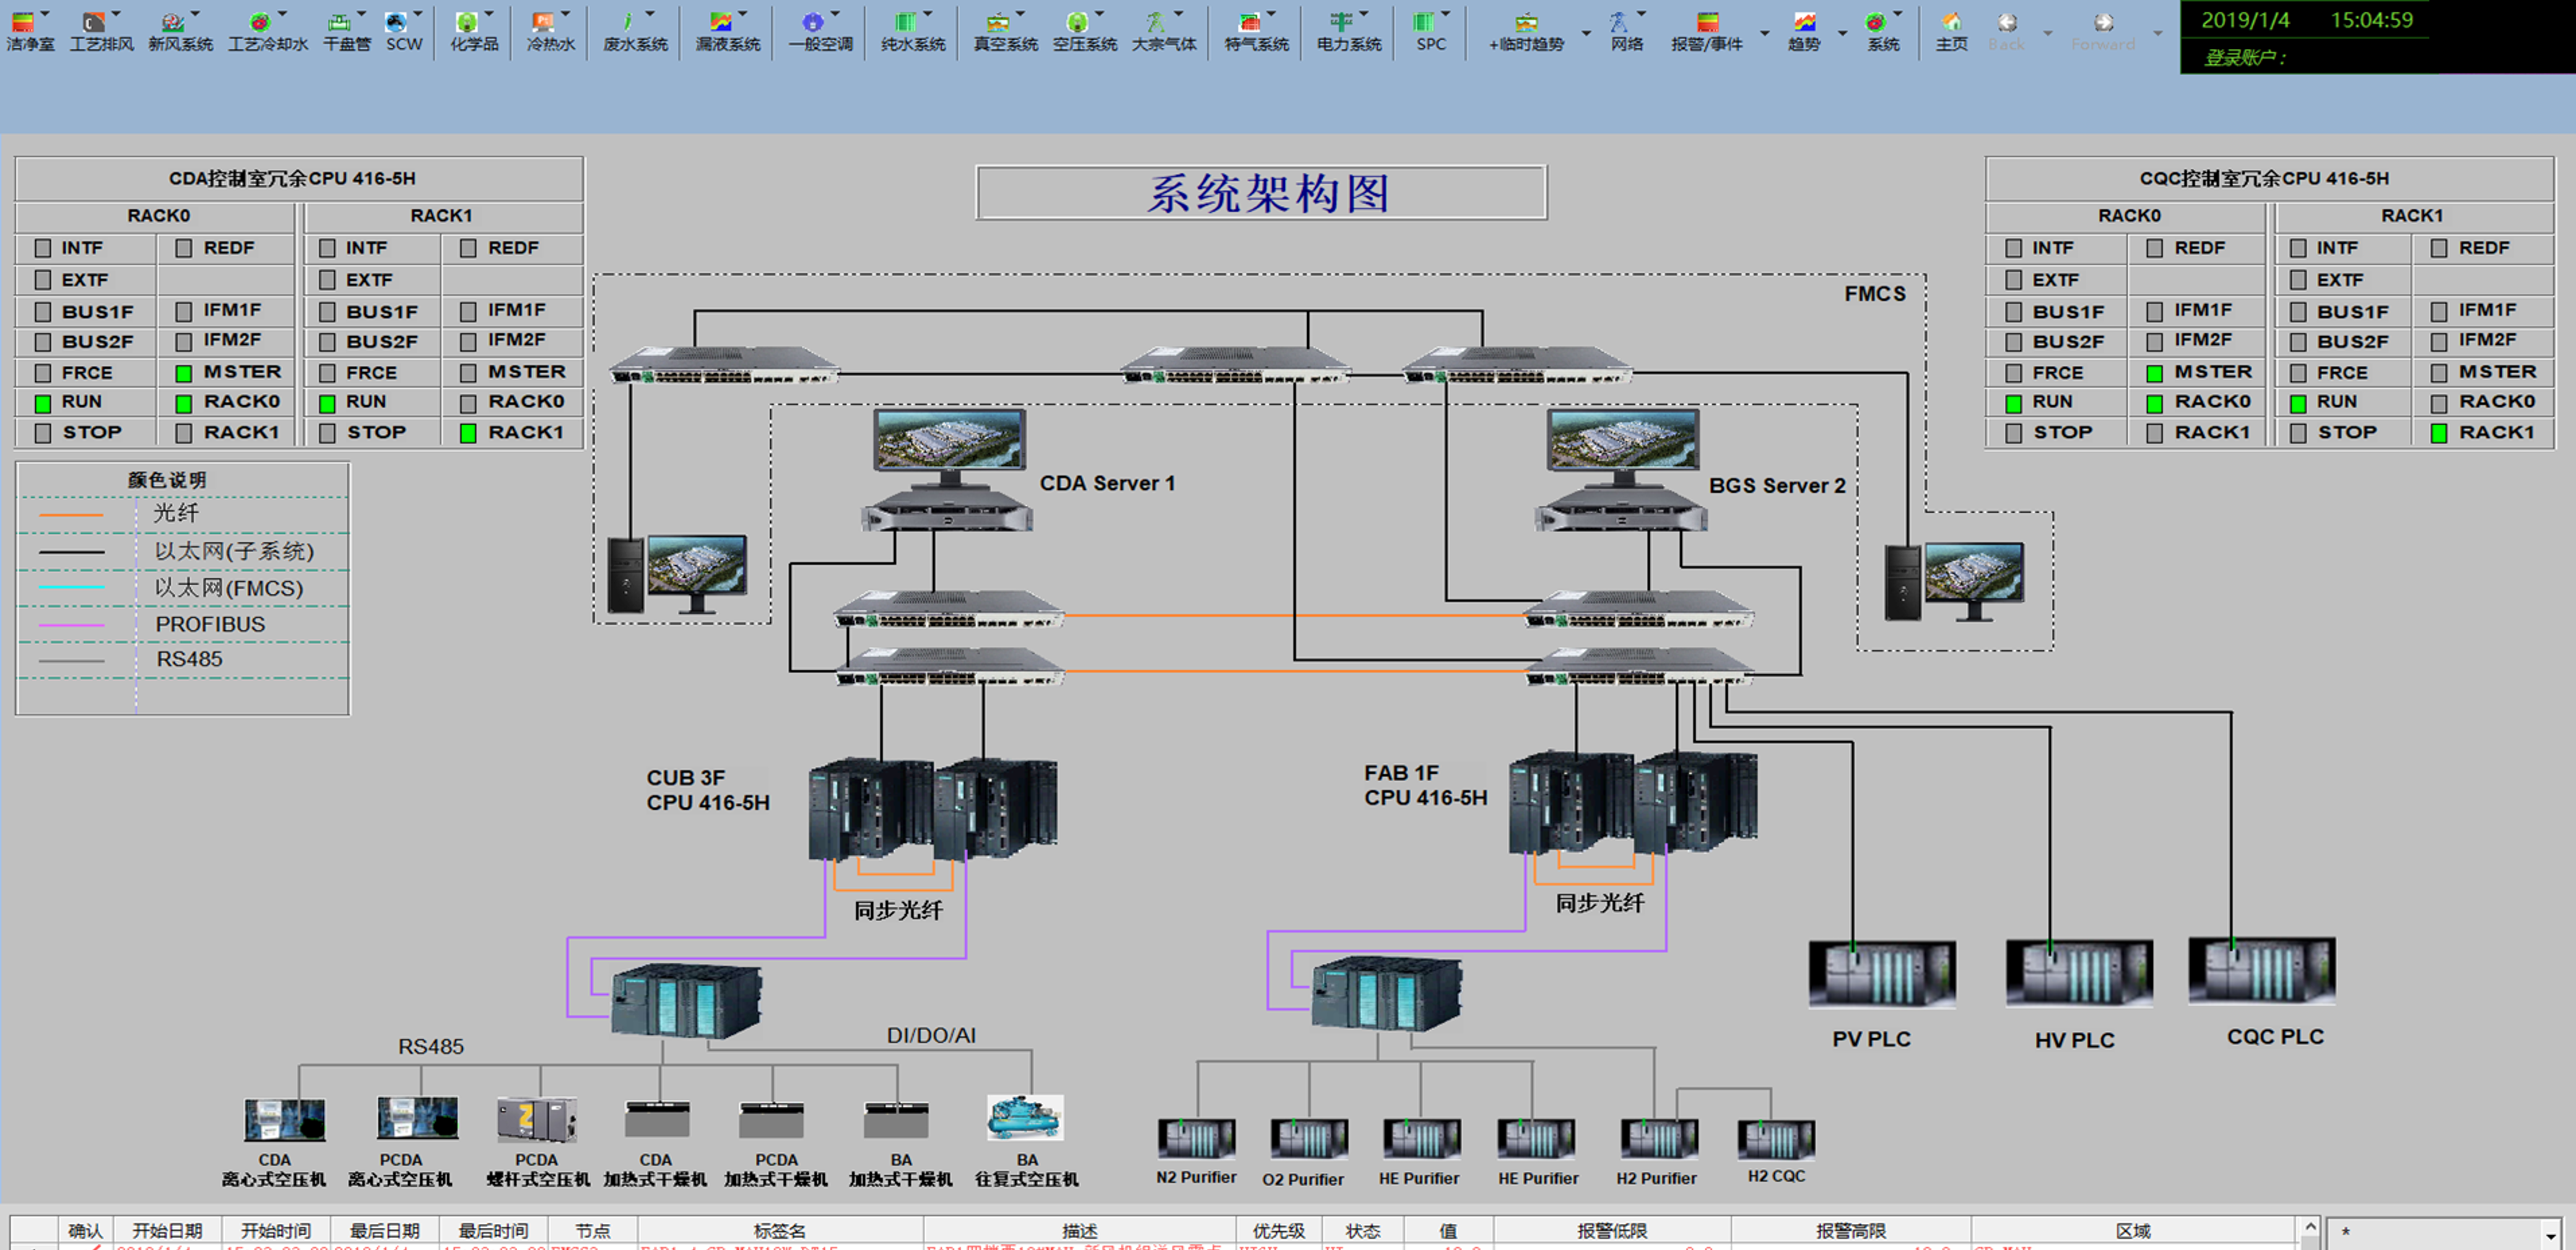Expand the 趋势 trend dropdown arrow
Screen dimensions: 2576x1250
tap(1842, 33)
